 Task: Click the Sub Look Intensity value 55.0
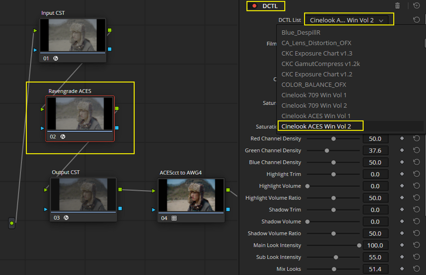coord(376,257)
